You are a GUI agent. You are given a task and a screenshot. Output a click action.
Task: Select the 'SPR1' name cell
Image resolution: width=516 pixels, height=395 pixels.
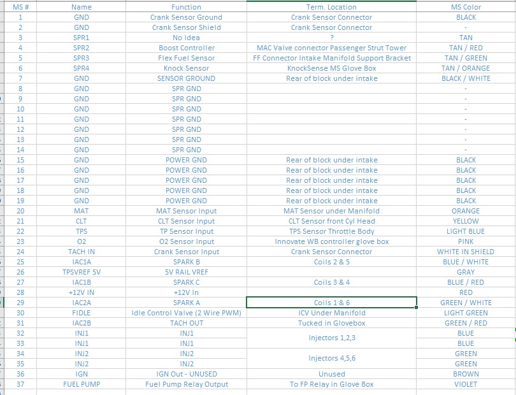[x=82, y=38]
